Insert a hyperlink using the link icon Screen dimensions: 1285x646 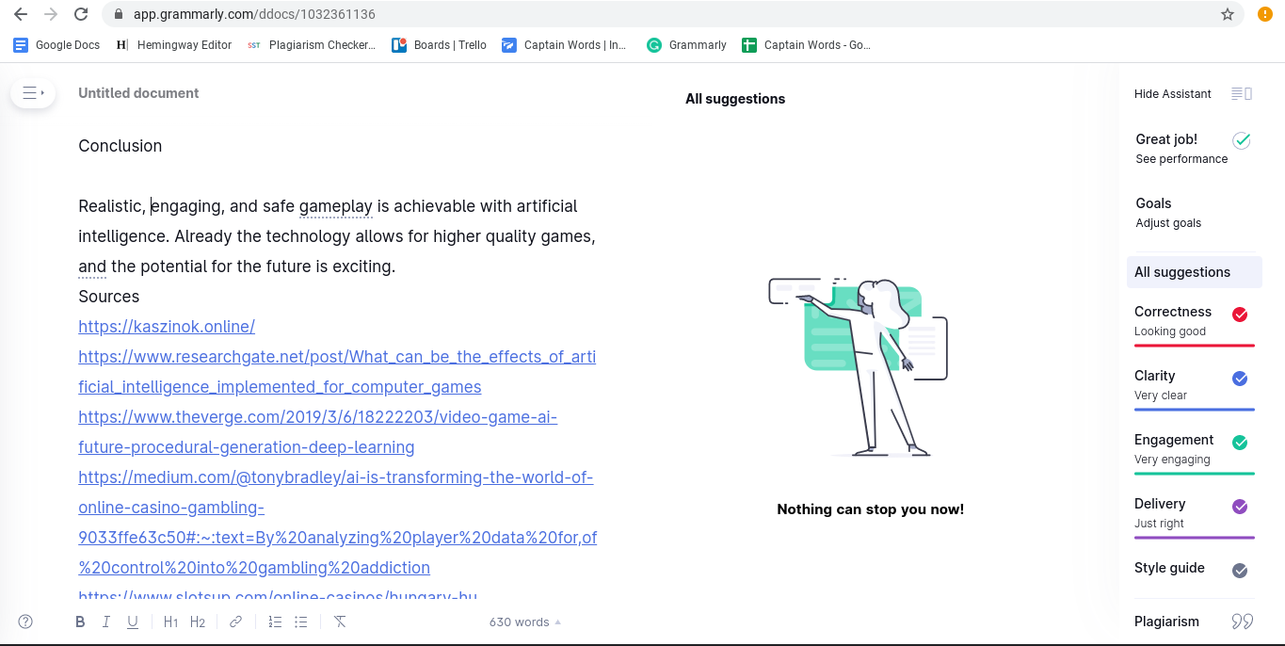click(x=236, y=622)
